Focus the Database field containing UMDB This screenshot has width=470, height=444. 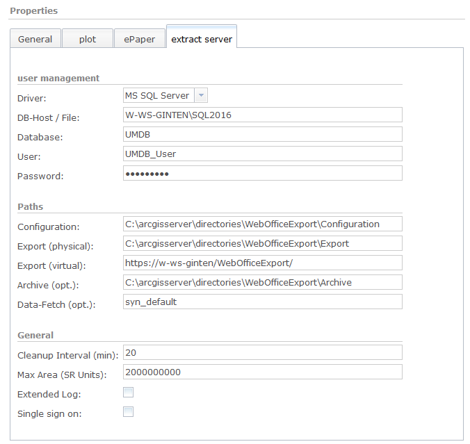[263, 135]
